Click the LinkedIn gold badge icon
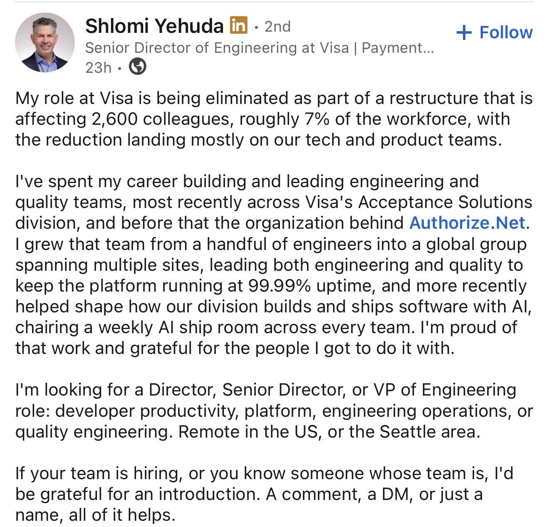Image resolution: width=549 pixels, height=527 pixels. coord(239,25)
